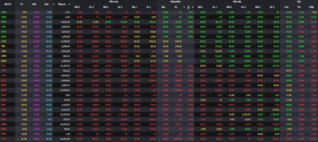Screen dimensions: 318x142
Task: Select the MSB ticker symbol
Action: (4, 85)
